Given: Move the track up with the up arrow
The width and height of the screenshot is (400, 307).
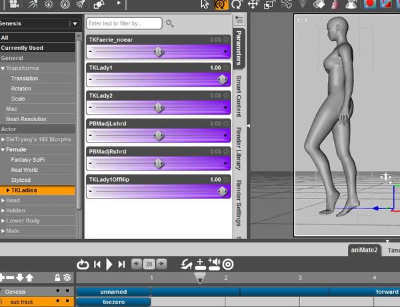Looking at the screenshot, I should point(29,278).
